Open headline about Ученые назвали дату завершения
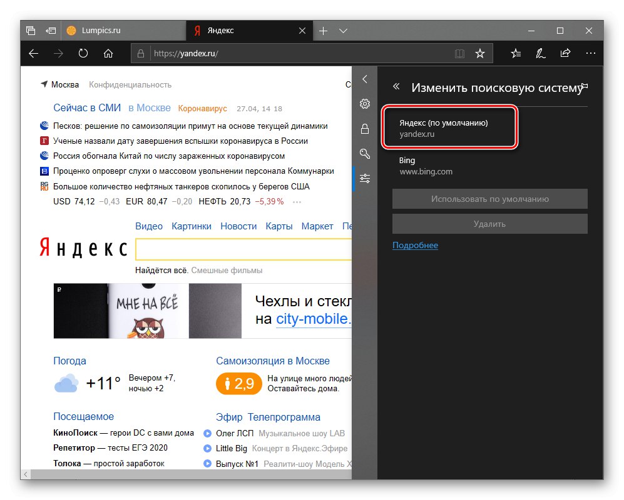The height and width of the screenshot is (500, 624). click(180, 141)
